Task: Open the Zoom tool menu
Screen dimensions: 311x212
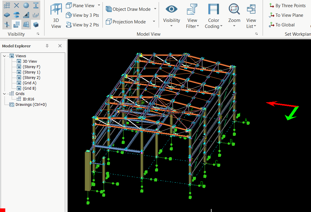Action: pos(234,16)
